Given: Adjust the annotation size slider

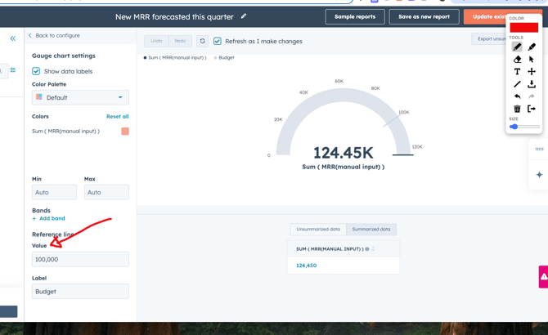Looking at the screenshot, I should [x=514, y=127].
